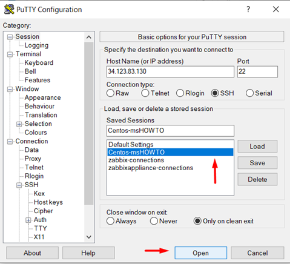Click the category tree scrollbar thumb
Image resolution: width=290 pixels, height=264 pixels.
(x=89, y=124)
